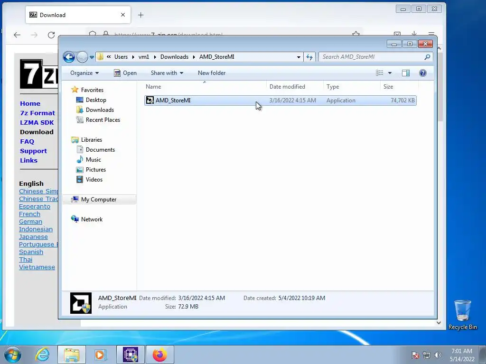Click the Firefox page scrollbar down arrow

coord(439,323)
